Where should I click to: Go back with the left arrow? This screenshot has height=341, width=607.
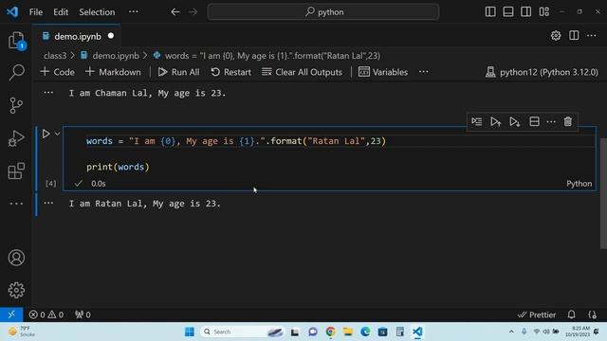point(175,12)
